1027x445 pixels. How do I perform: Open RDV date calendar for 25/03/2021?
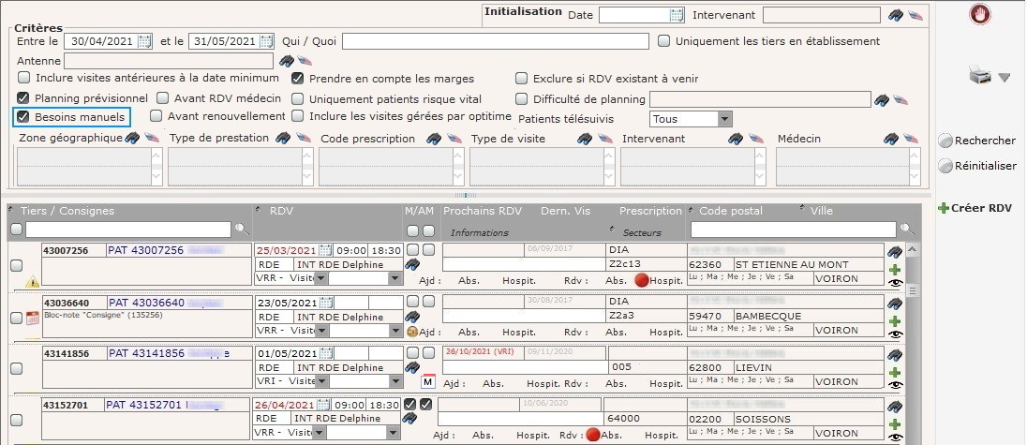point(325,250)
